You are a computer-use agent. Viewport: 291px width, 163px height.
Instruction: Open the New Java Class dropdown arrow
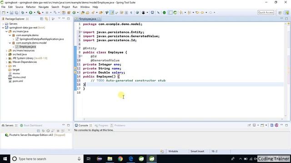(x=78, y=13)
